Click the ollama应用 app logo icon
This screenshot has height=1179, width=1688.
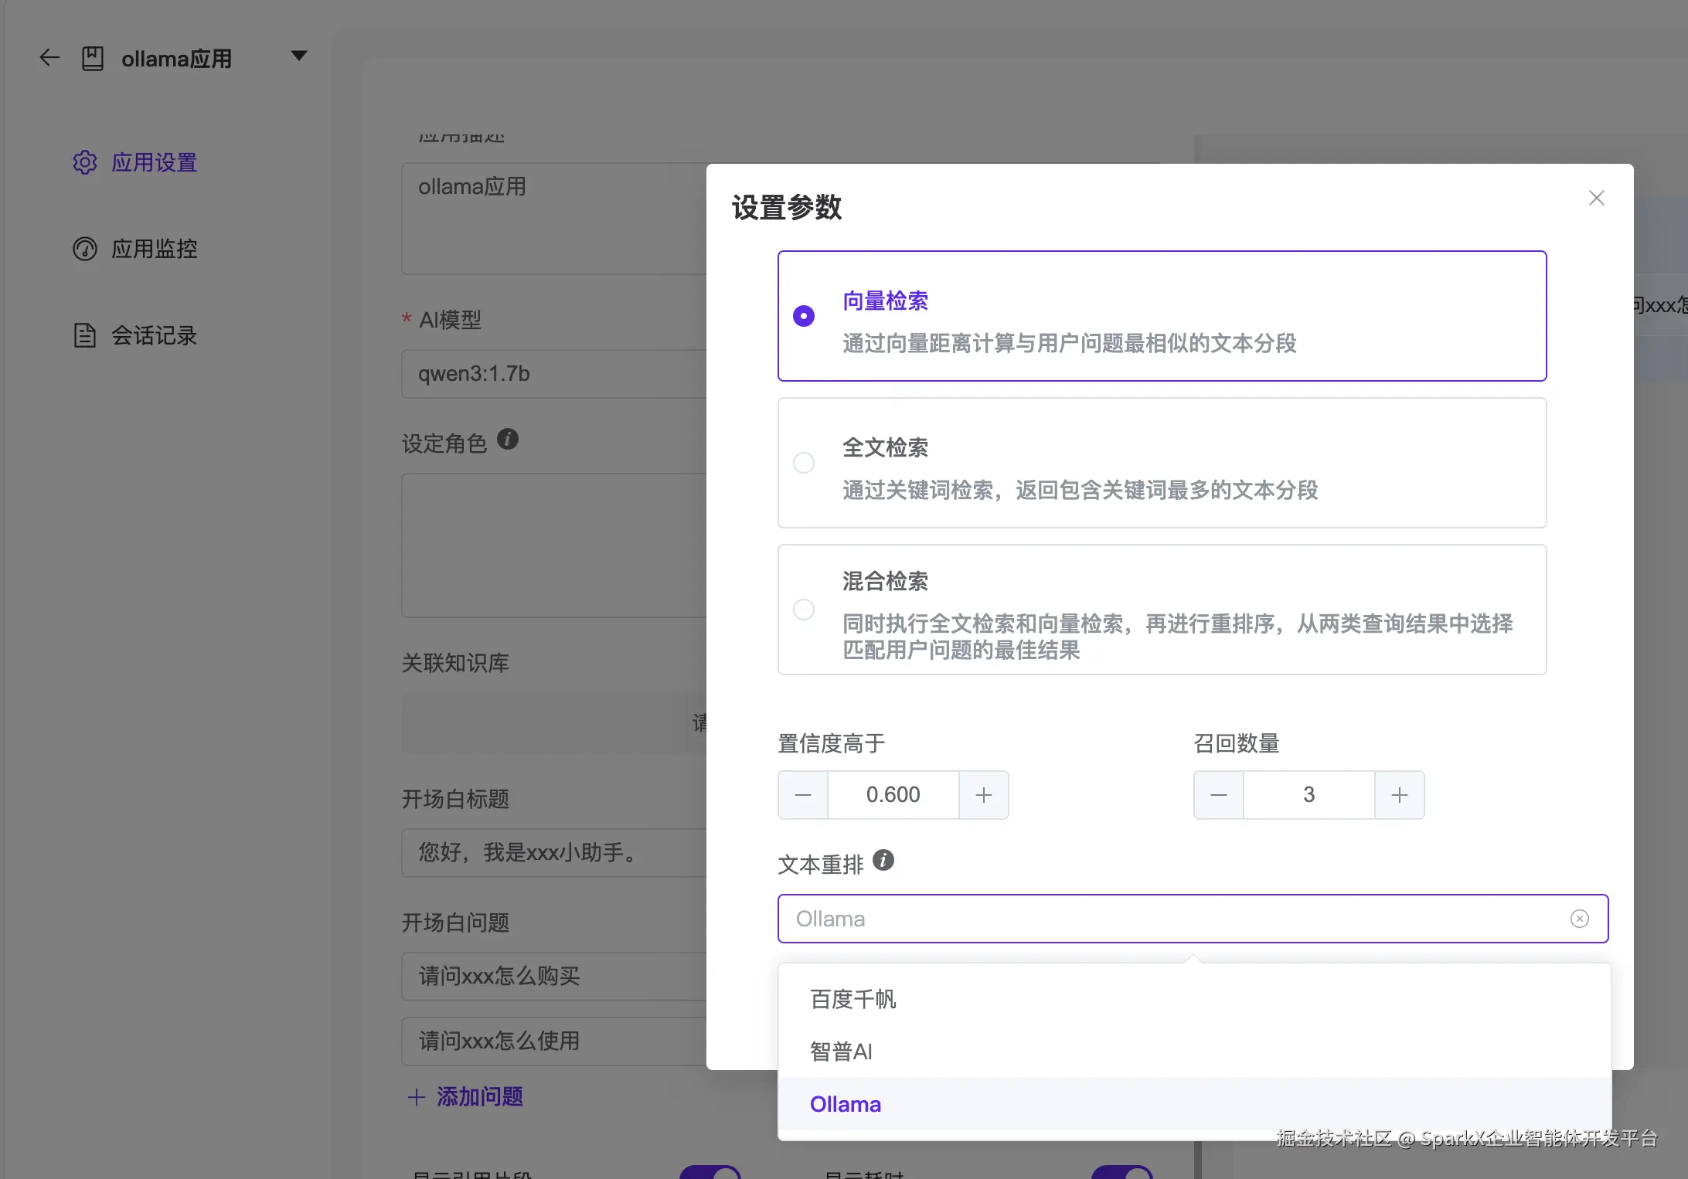pos(93,58)
